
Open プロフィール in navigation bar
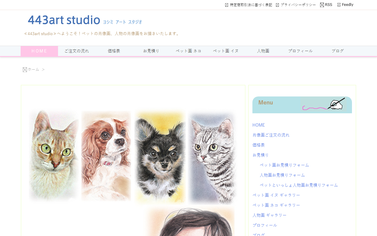click(x=300, y=51)
